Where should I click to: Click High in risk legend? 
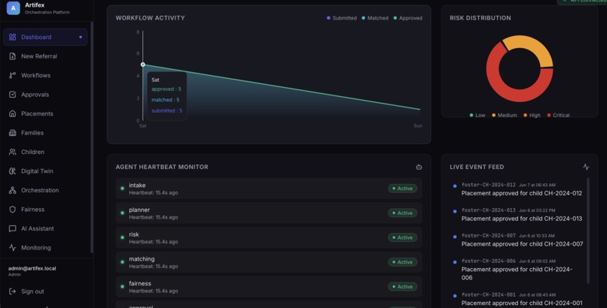[532, 115]
